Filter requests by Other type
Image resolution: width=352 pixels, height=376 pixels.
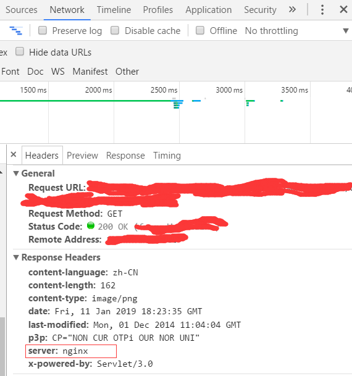coord(127,72)
